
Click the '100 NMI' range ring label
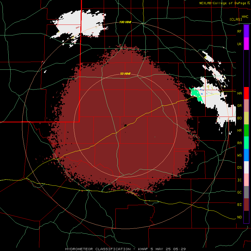(125, 22)
